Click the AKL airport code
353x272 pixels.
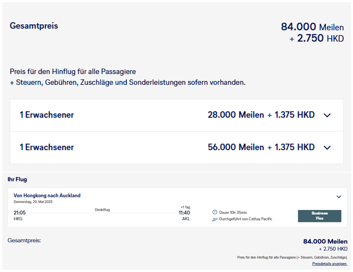186,219
